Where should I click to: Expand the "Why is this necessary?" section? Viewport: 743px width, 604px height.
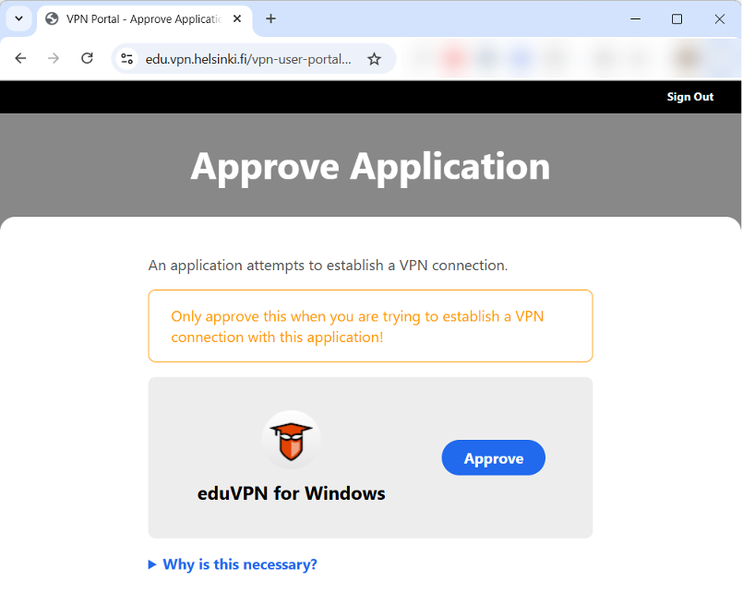pos(233,564)
